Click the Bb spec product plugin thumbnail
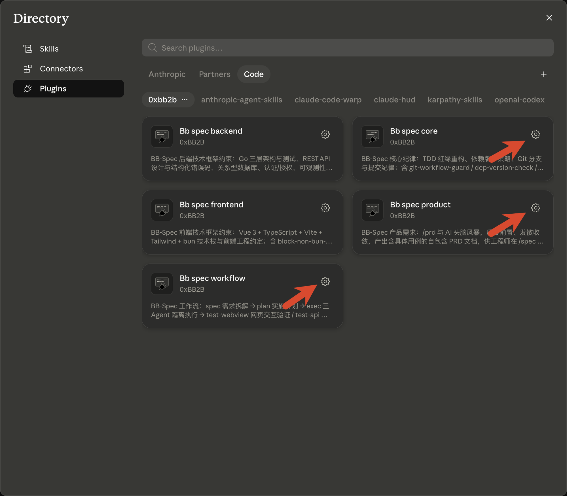The height and width of the screenshot is (496, 567). click(x=372, y=210)
